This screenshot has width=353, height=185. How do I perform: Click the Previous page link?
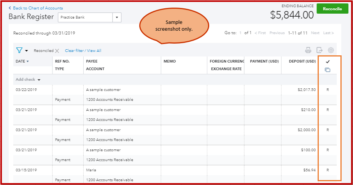click(277, 33)
